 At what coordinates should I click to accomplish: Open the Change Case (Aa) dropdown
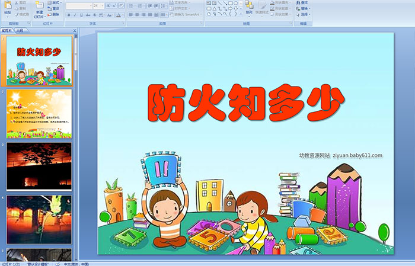[110, 15]
